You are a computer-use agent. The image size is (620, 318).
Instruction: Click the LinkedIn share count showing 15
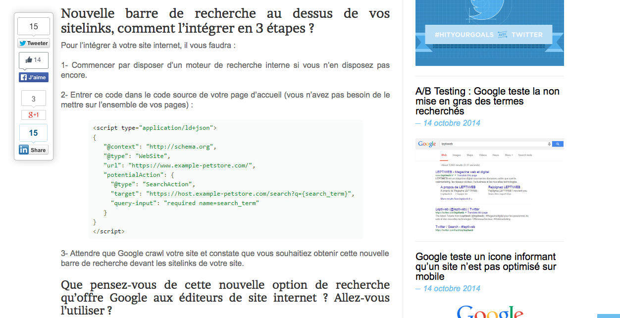[x=34, y=133]
